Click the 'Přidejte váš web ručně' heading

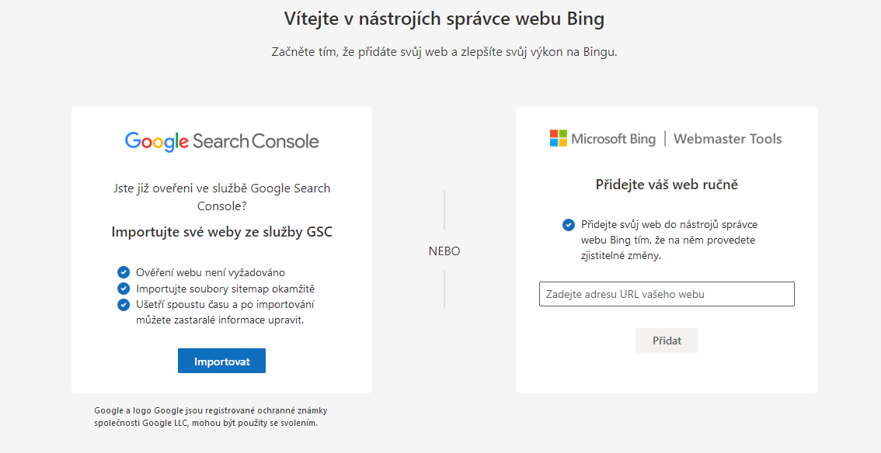pos(667,185)
